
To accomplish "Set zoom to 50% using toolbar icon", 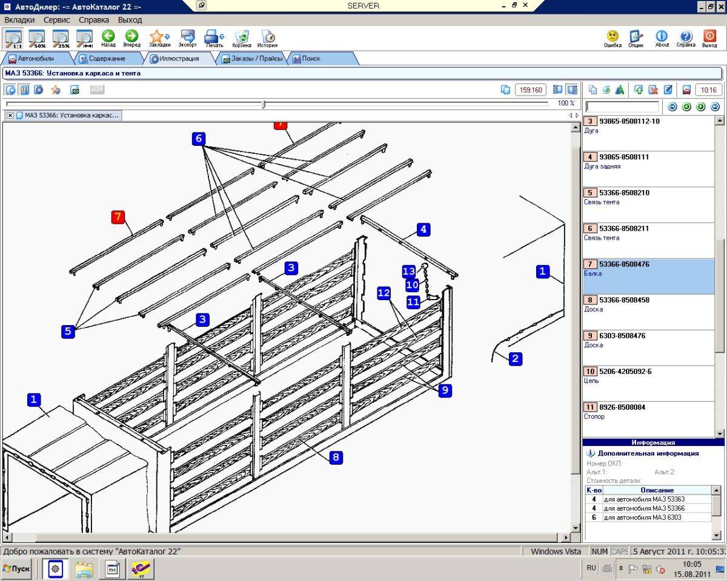I will coord(38,39).
